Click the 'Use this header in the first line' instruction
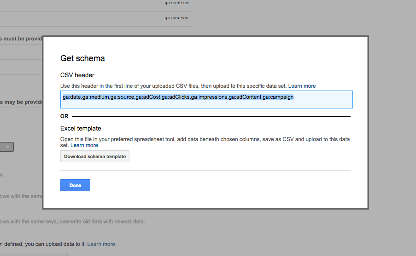This screenshot has width=416, height=256. coord(174,86)
